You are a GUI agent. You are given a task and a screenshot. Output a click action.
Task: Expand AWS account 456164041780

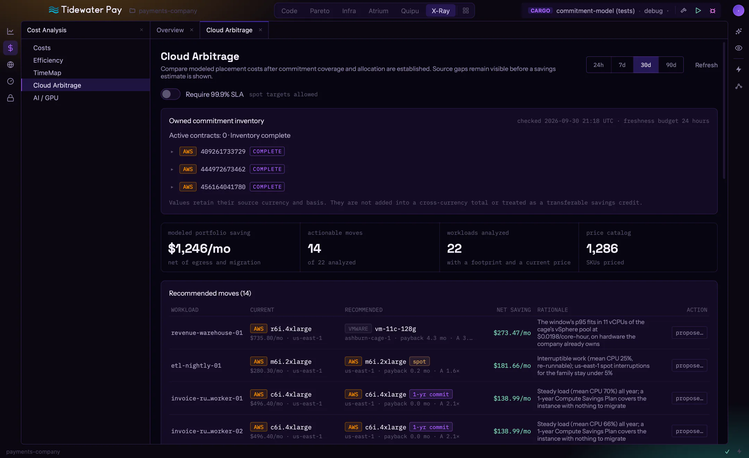click(x=172, y=187)
